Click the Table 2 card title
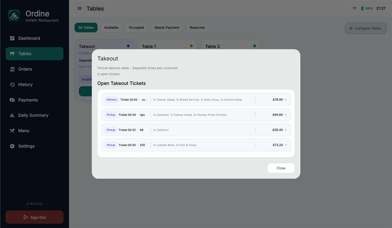The width and height of the screenshot is (392, 228). [212, 47]
